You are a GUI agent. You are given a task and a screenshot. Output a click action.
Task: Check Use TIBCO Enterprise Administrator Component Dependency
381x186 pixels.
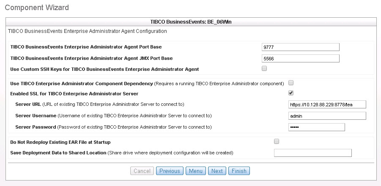[x=291, y=83]
